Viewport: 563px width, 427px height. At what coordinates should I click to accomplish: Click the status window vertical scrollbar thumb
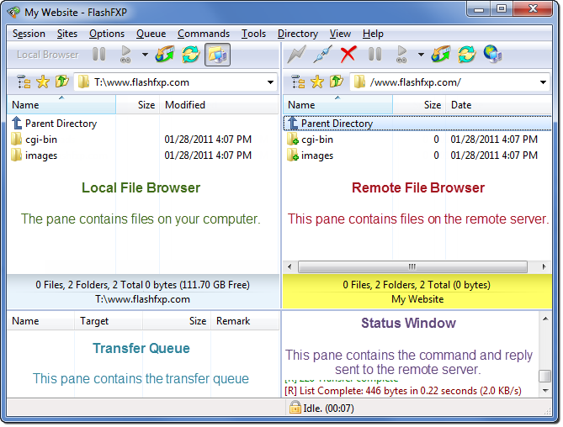coord(545,376)
